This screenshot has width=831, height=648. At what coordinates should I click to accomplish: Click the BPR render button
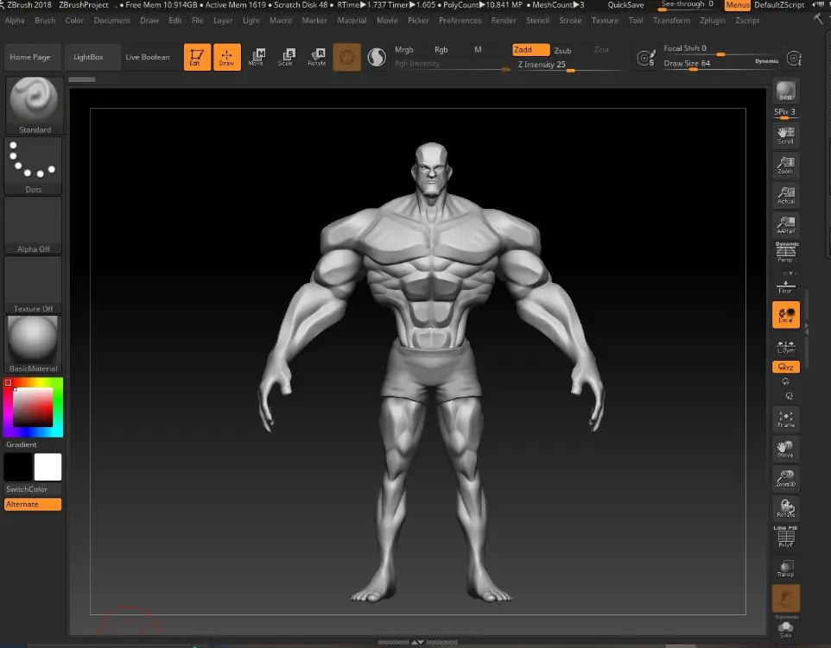pos(786,91)
